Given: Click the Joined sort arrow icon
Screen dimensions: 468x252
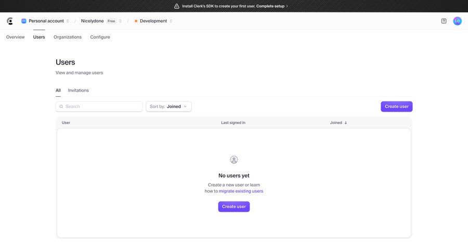Looking at the screenshot, I should [346, 123].
